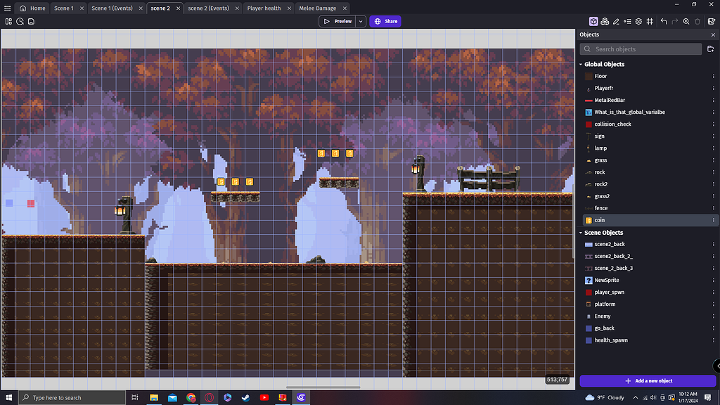Click the Share button
This screenshot has width=720, height=405.
tap(385, 21)
